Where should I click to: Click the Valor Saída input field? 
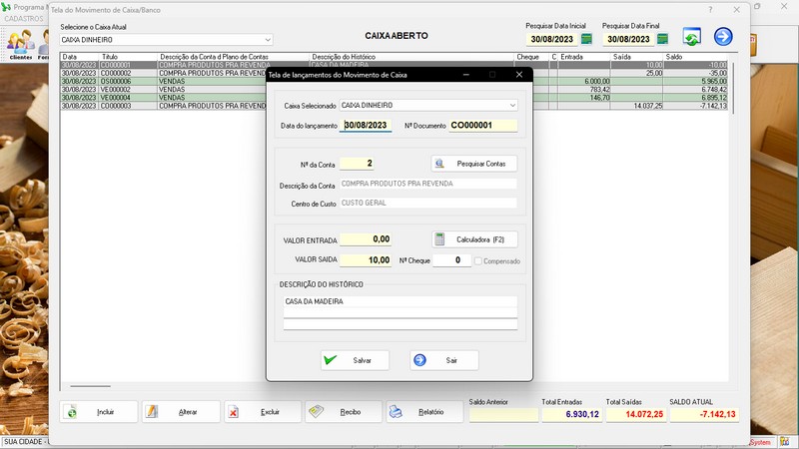click(366, 259)
